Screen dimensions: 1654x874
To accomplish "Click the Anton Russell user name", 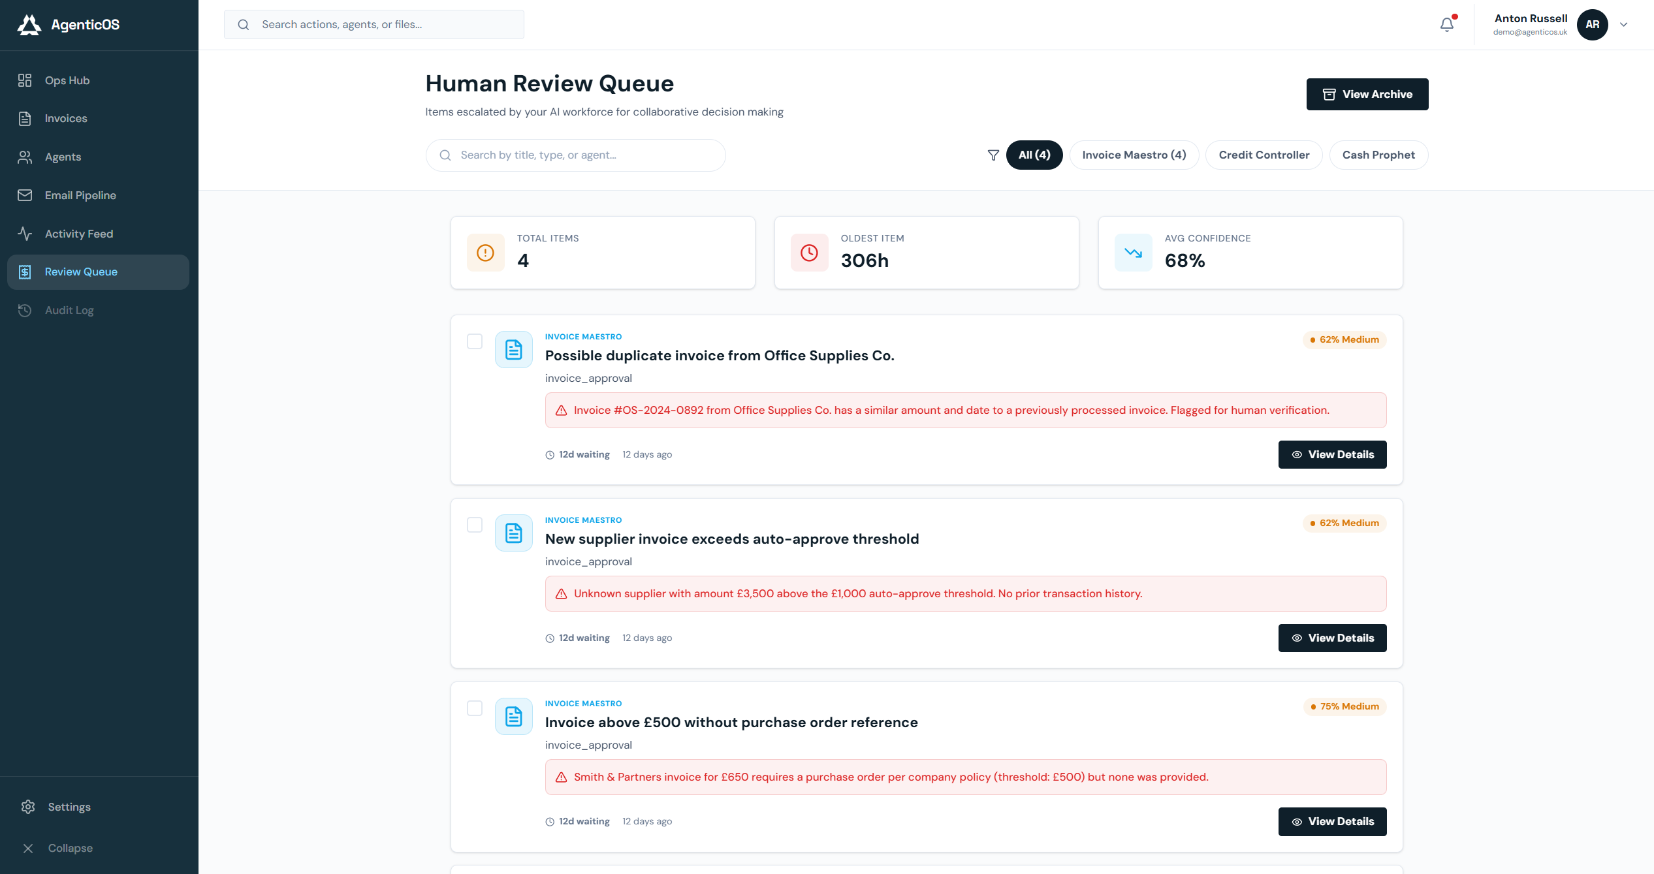I will [x=1531, y=18].
